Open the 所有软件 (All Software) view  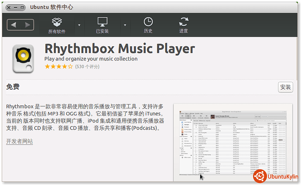(x=57, y=25)
